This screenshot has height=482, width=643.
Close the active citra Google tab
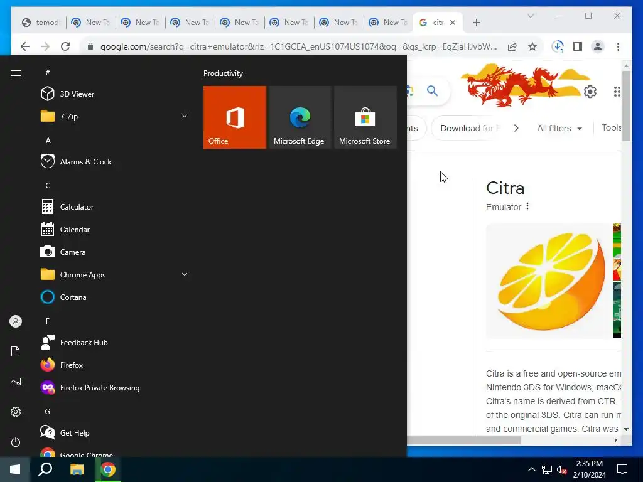[453, 23]
